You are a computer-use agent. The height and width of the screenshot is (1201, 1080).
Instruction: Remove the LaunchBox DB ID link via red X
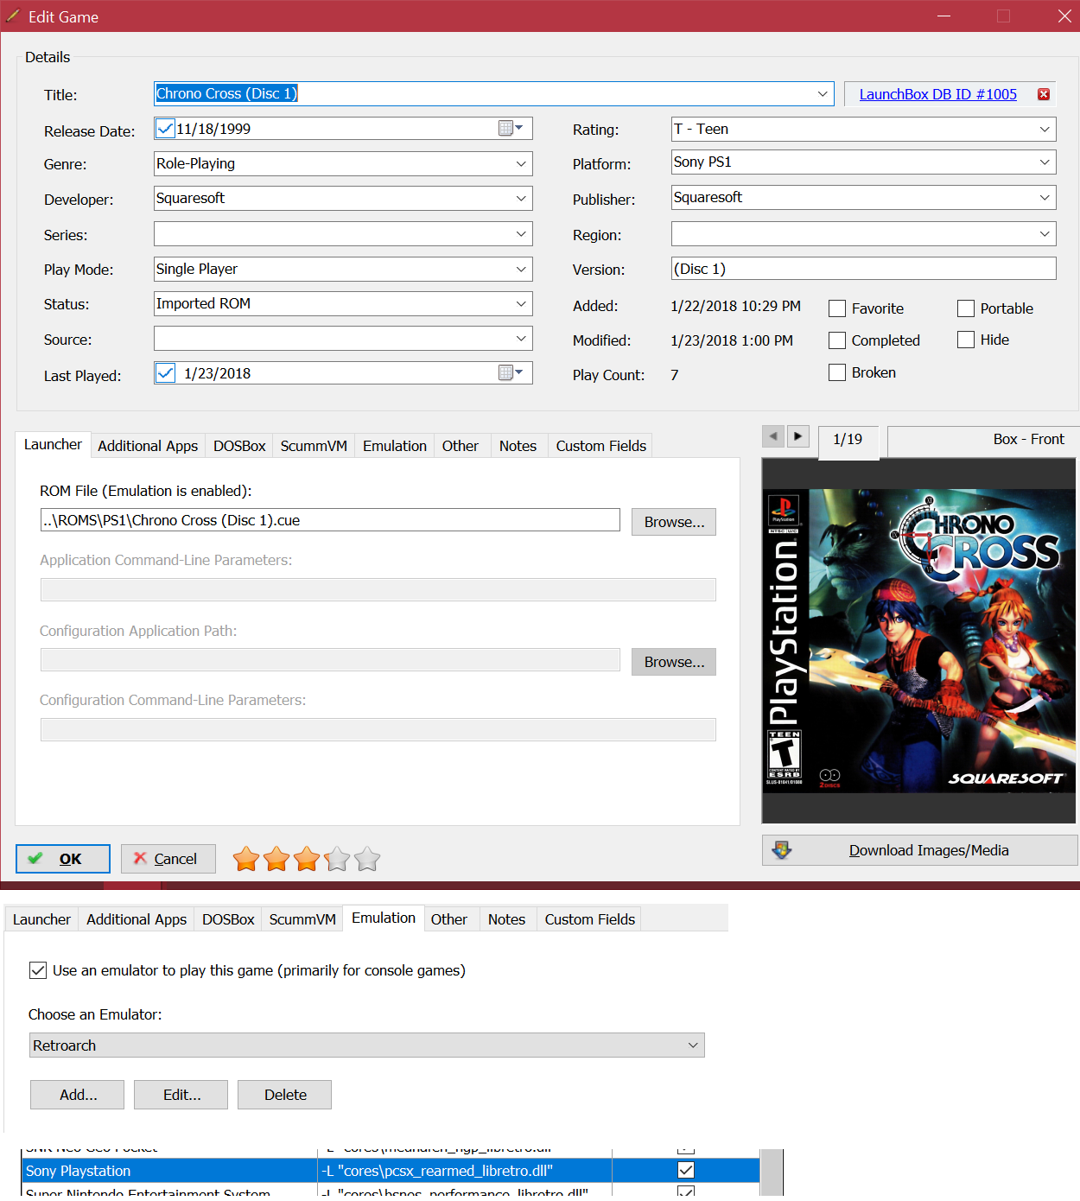point(1044,94)
